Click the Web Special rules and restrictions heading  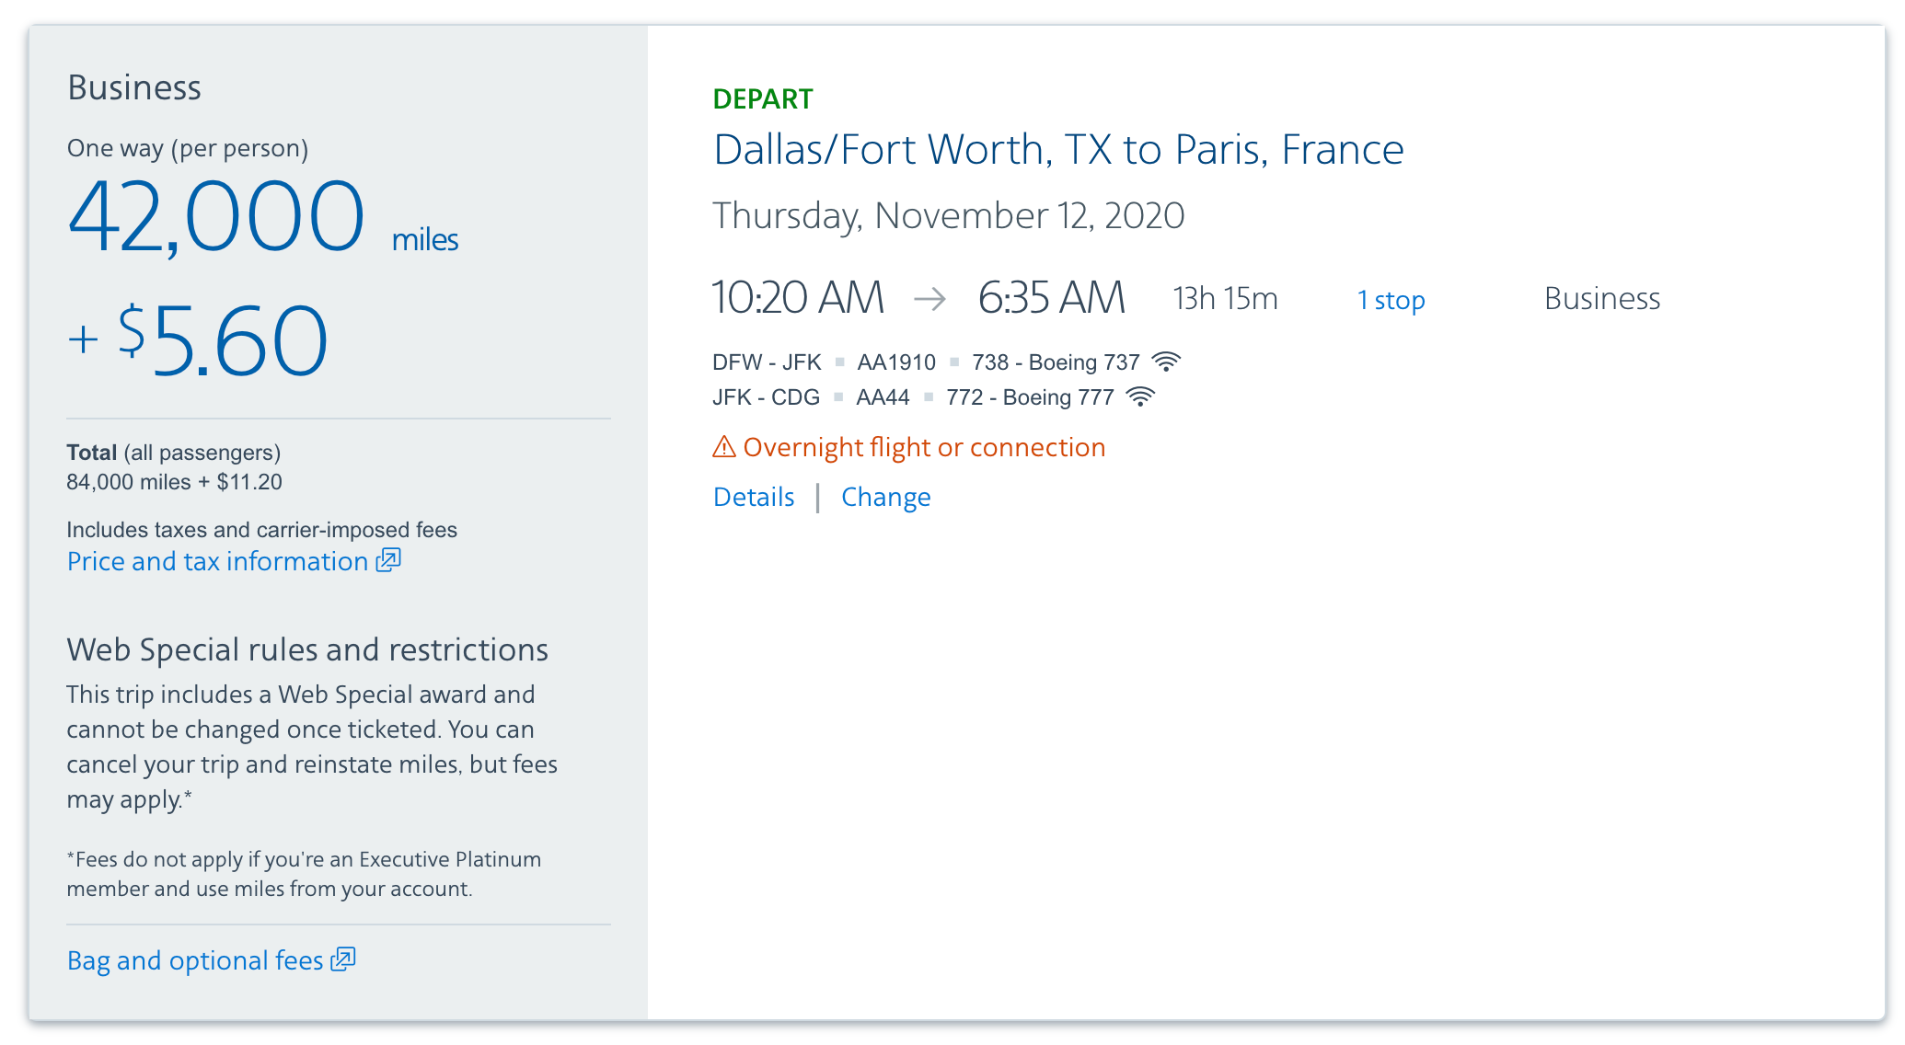click(x=307, y=649)
